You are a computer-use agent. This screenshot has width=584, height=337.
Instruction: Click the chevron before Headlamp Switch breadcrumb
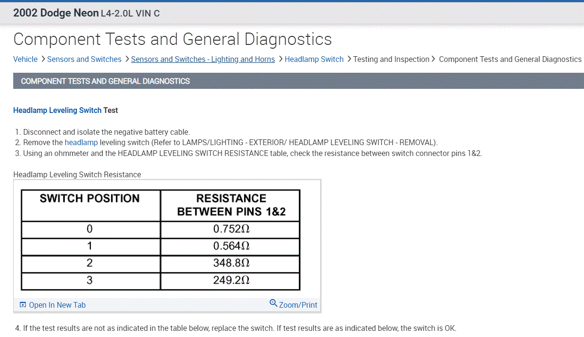coord(280,59)
